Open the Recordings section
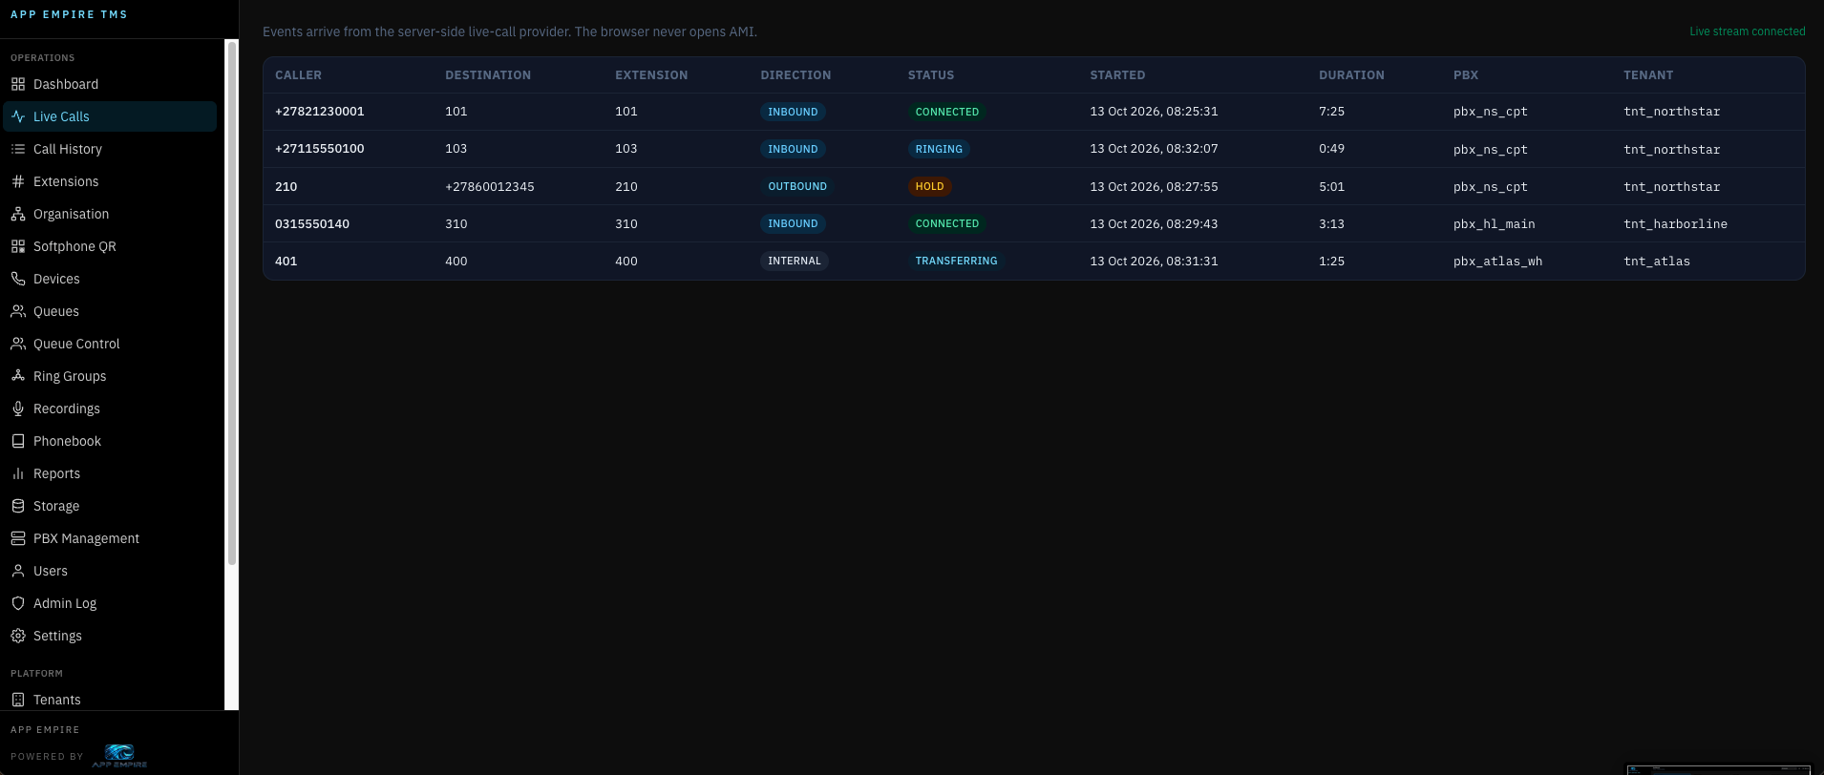The image size is (1824, 775). (110, 408)
